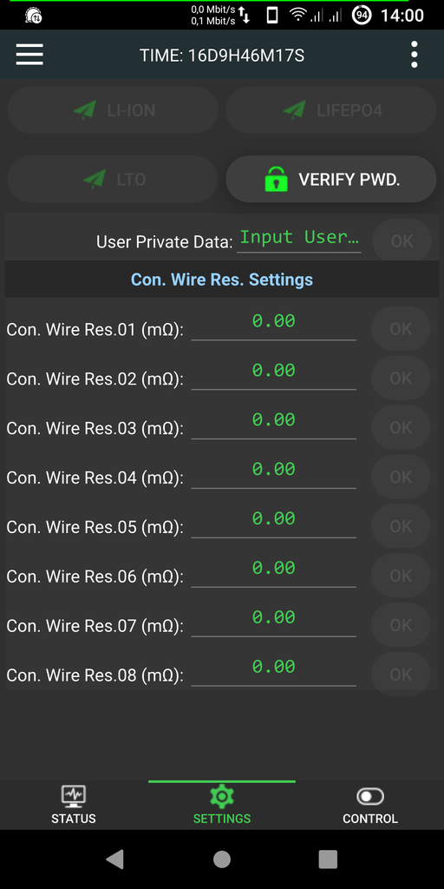The image size is (444, 889).
Task: Click the VERIFY PWD. button
Action: click(x=331, y=179)
